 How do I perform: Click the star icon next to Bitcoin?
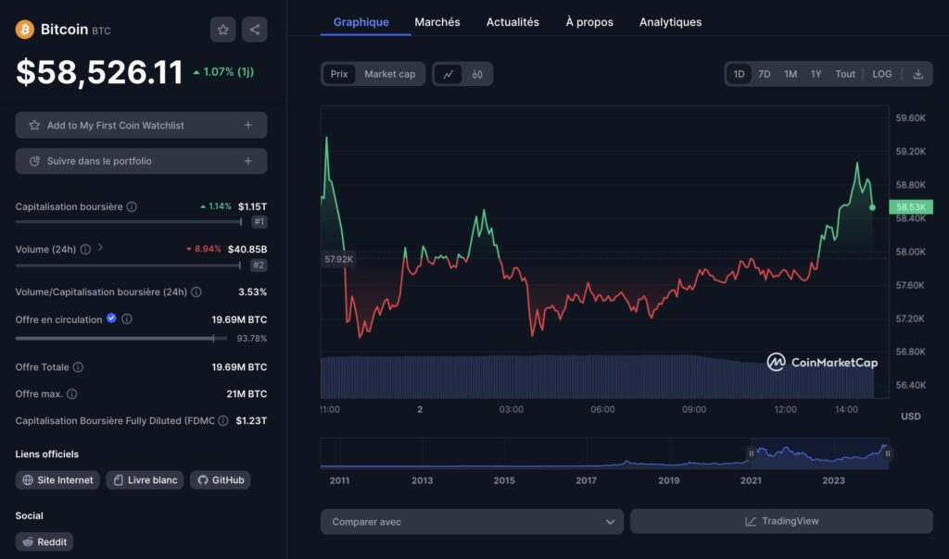222,29
